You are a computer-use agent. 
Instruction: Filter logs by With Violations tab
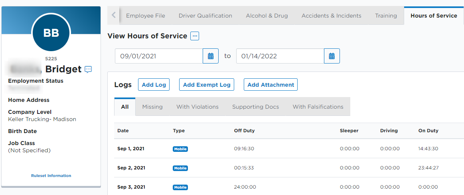coord(197,107)
